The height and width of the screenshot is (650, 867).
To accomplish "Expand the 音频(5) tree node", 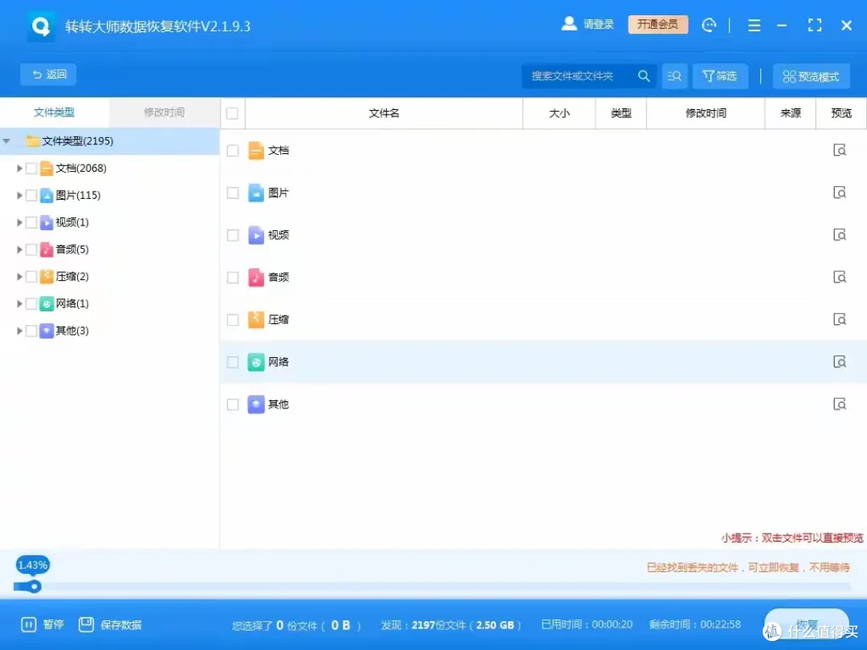I will tap(19, 250).
